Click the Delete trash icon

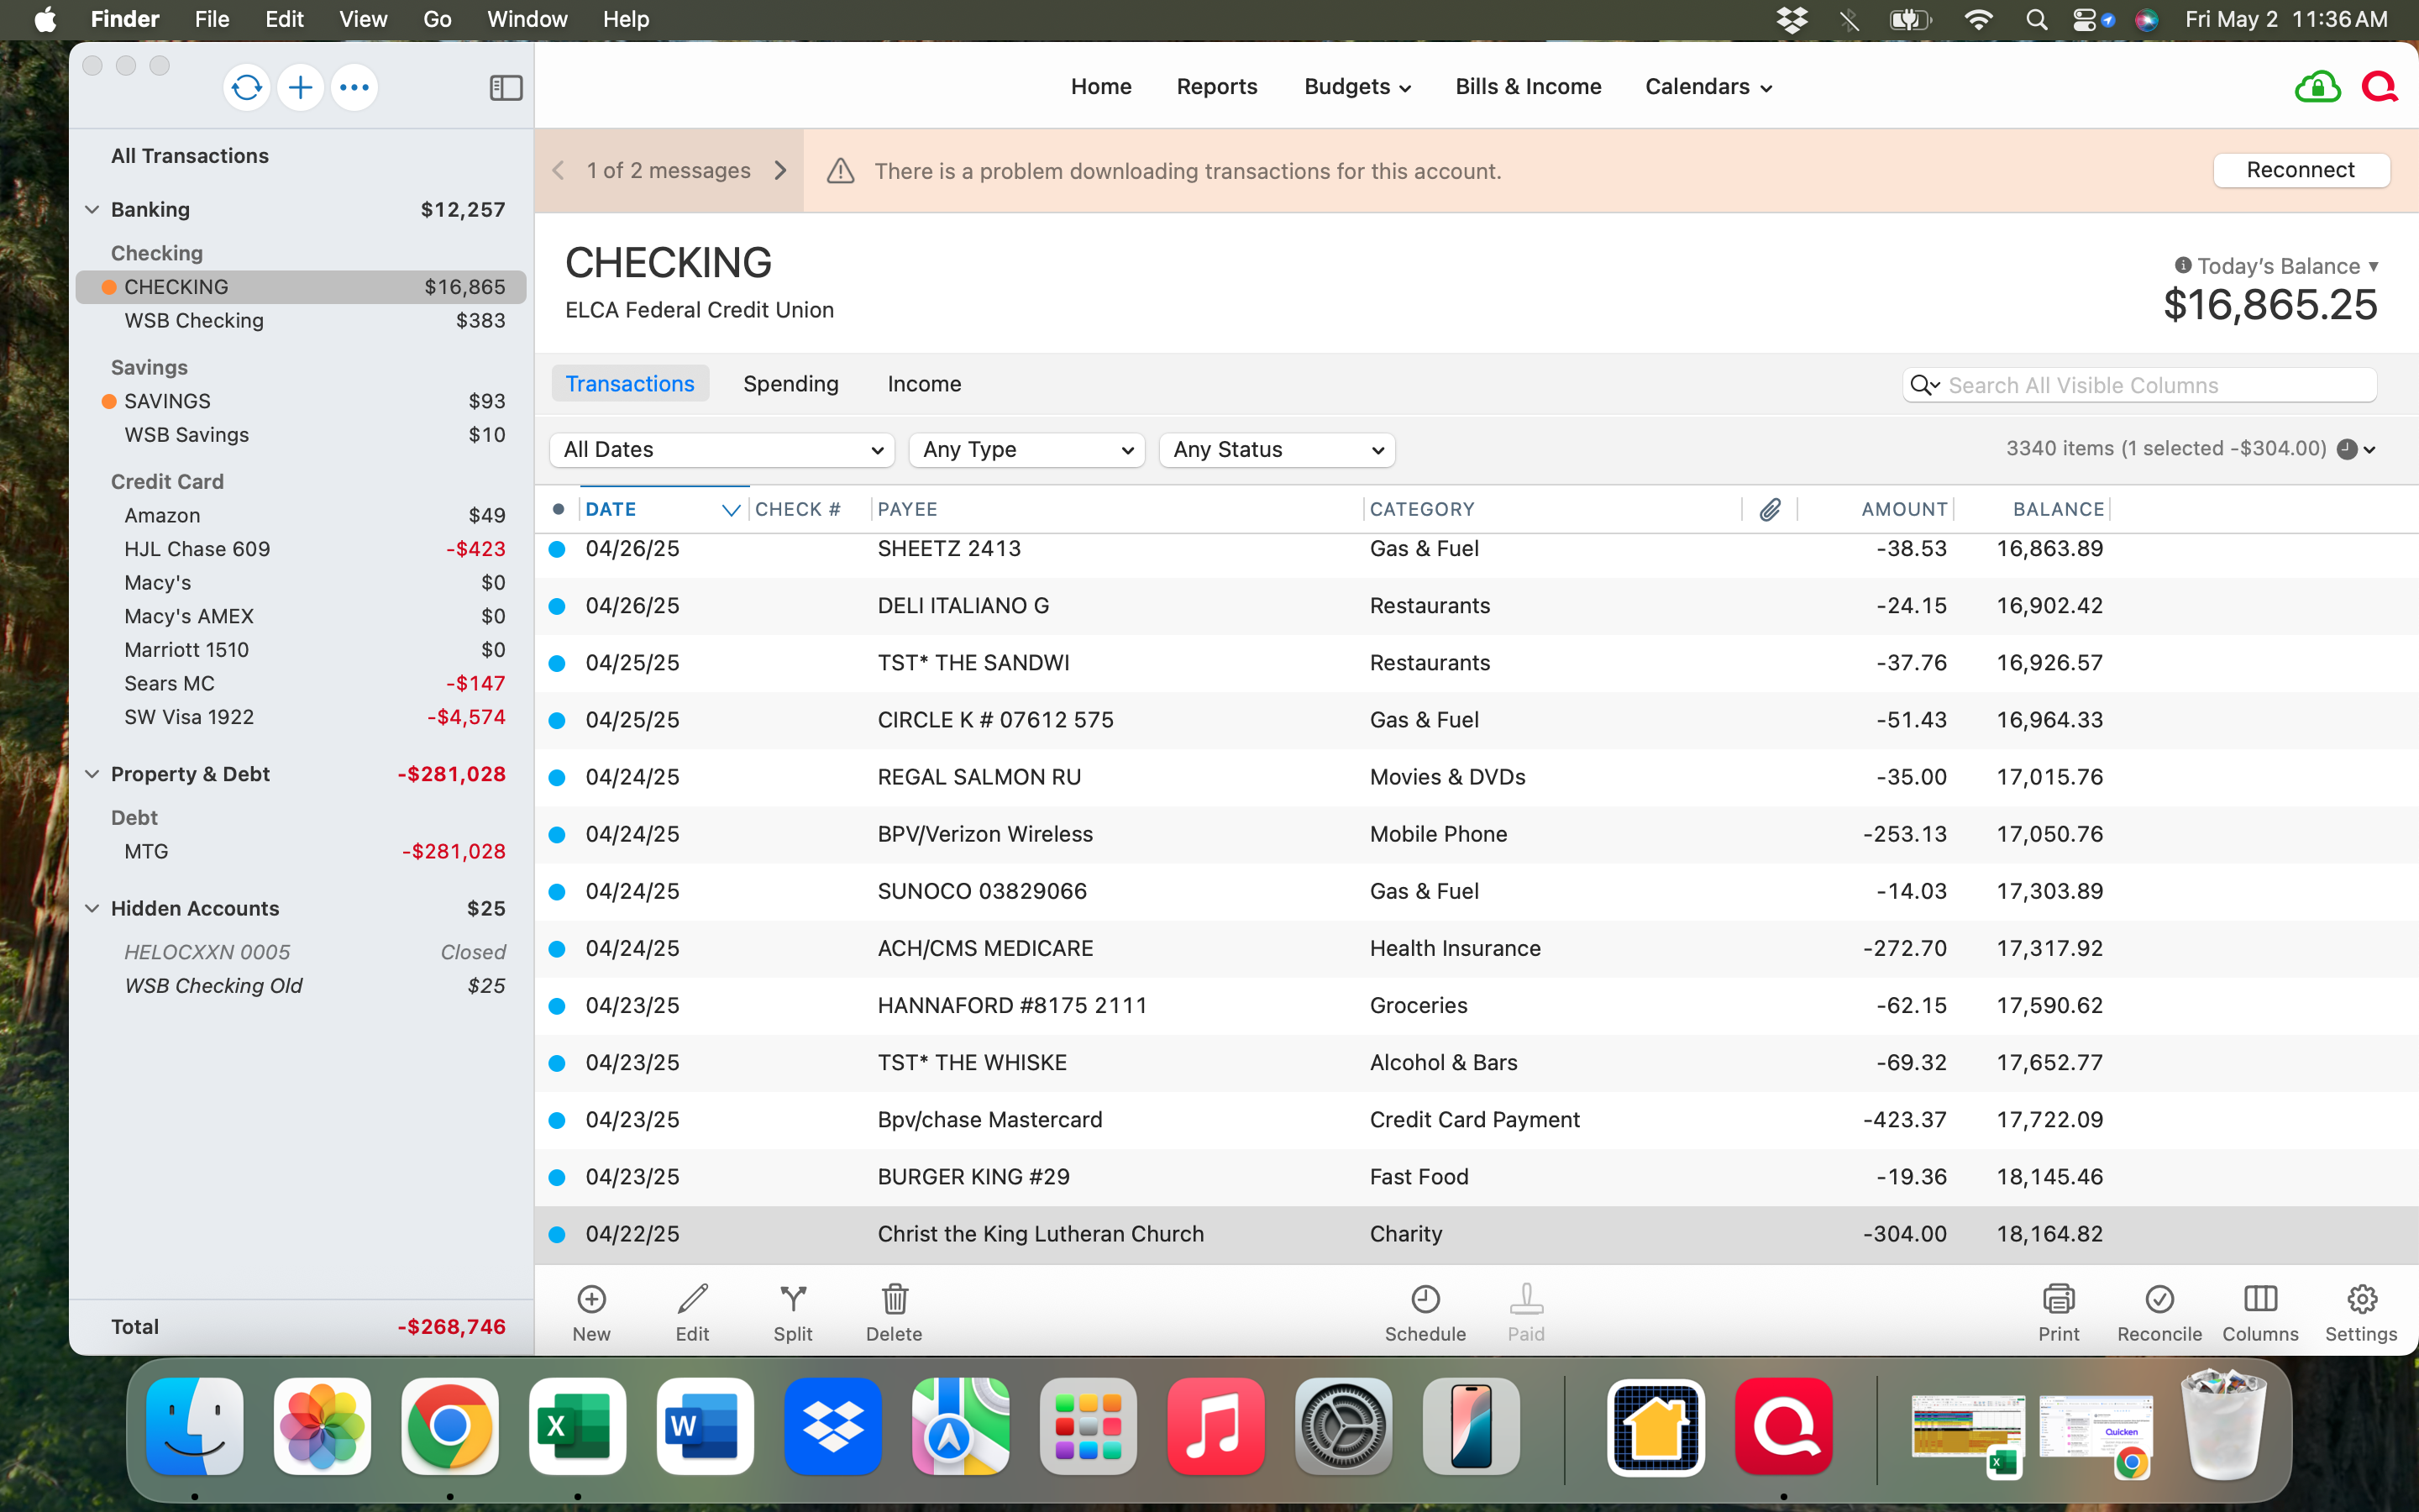(x=895, y=1299)
